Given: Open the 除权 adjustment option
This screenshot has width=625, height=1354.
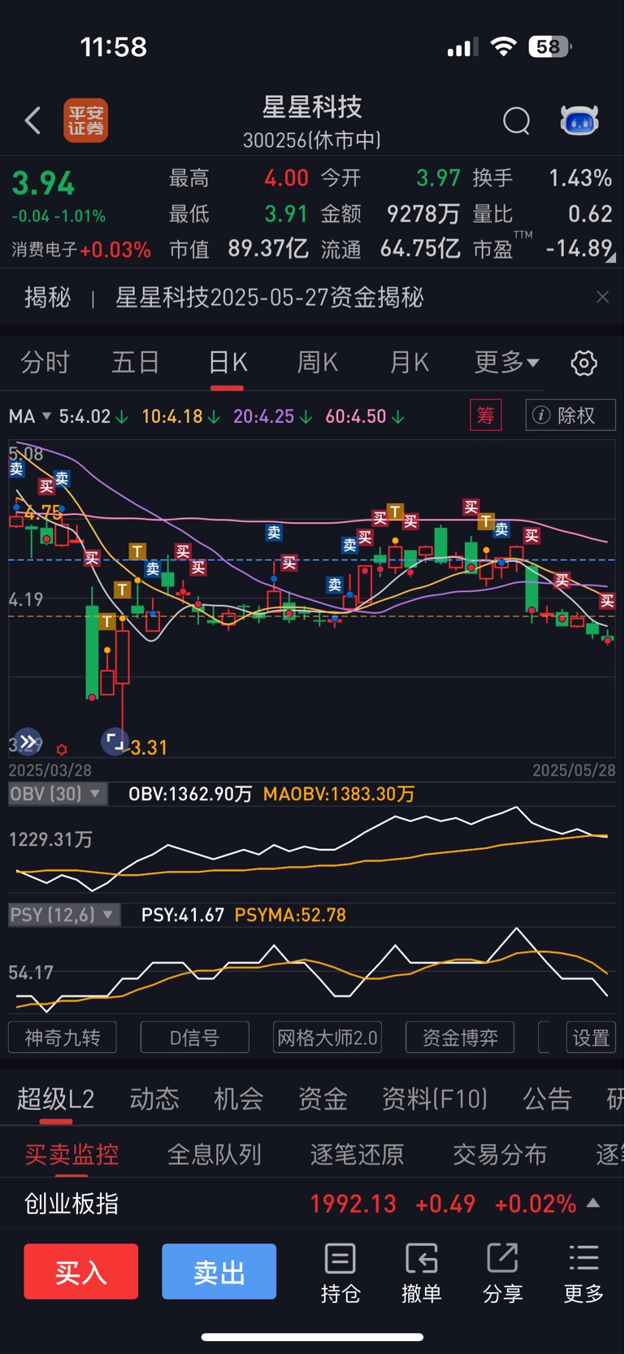Looking at the screenshot, I should 571,416.
